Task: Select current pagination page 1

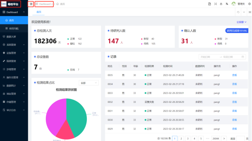Action: tap(175, 138)
